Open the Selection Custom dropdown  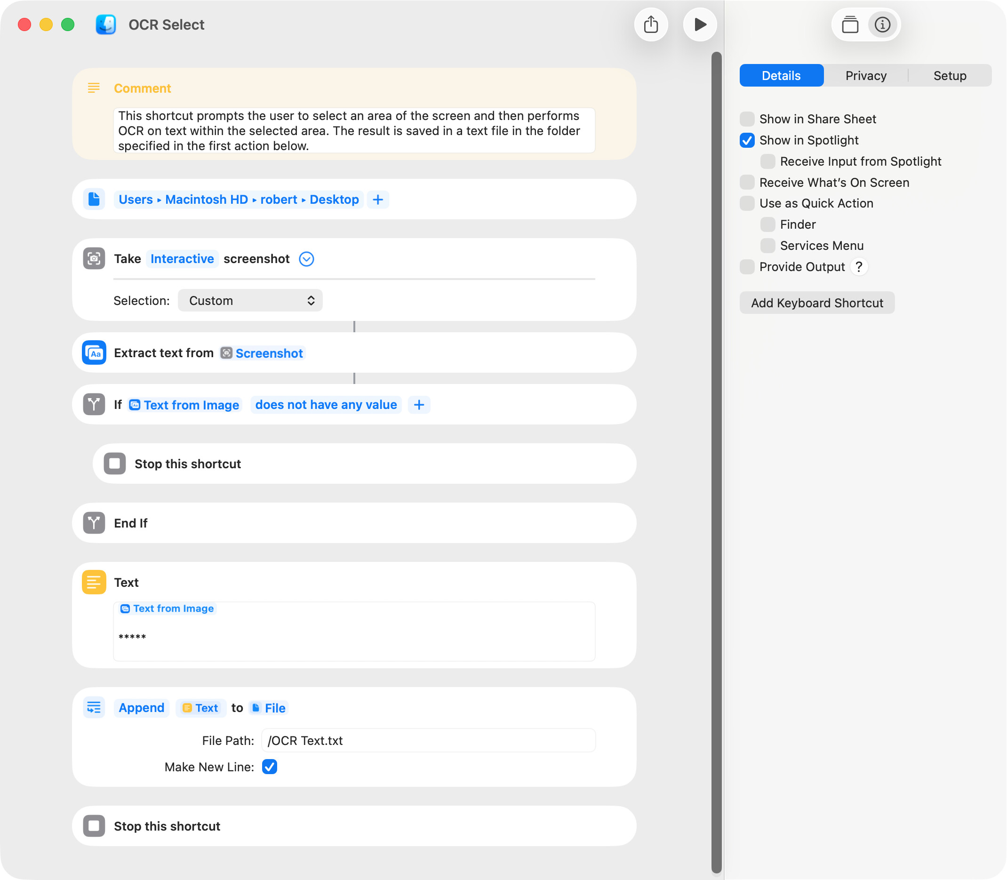(250, 301)
